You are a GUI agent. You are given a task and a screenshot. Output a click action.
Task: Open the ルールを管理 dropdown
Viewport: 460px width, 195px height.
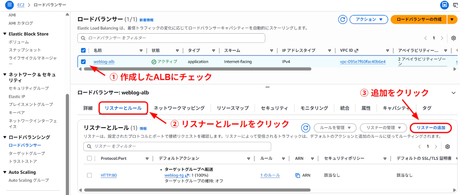pos(335,128)
